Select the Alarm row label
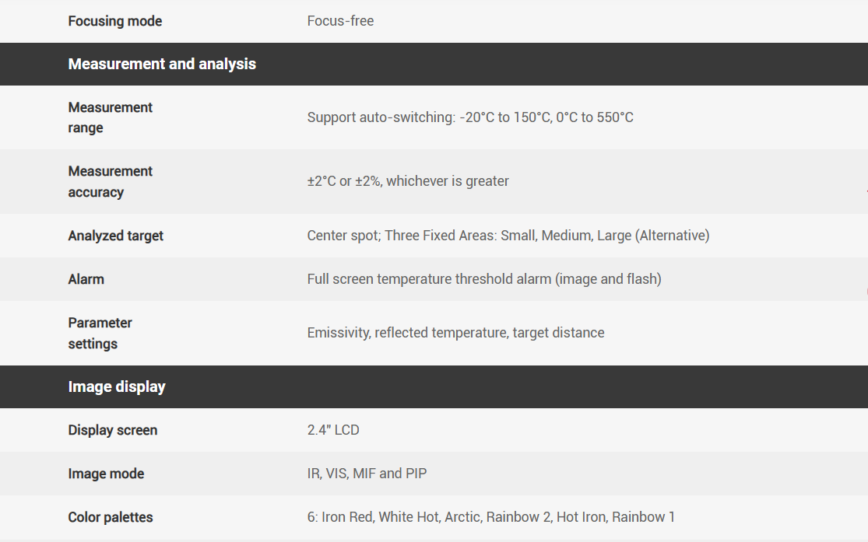This screenshot has width=868, height=542. tap(86, 279)
